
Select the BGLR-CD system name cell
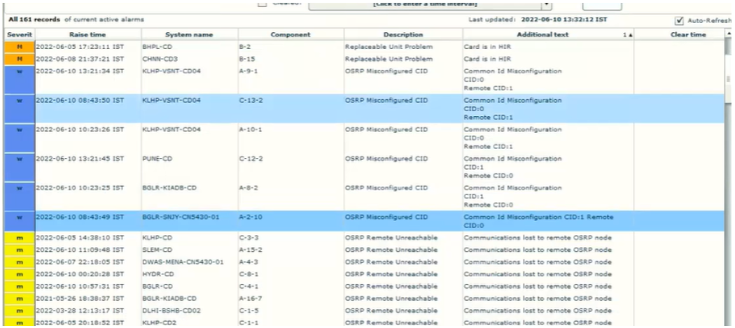coord(190,286)
